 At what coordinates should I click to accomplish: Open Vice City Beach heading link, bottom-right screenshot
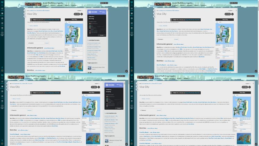144,133
